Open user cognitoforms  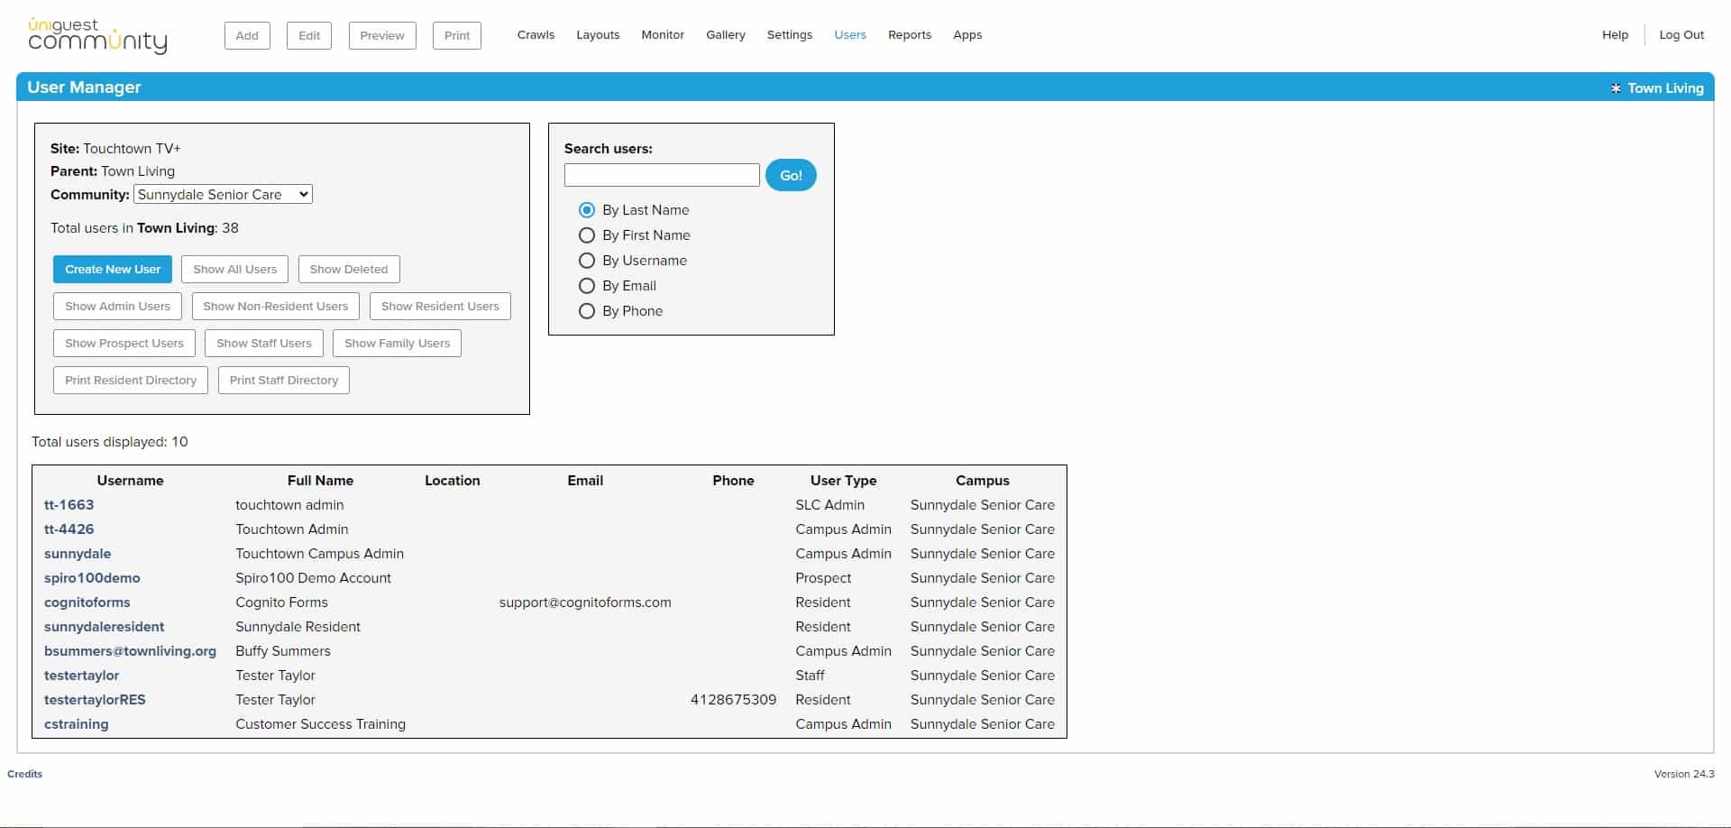[x=87, y=603]
